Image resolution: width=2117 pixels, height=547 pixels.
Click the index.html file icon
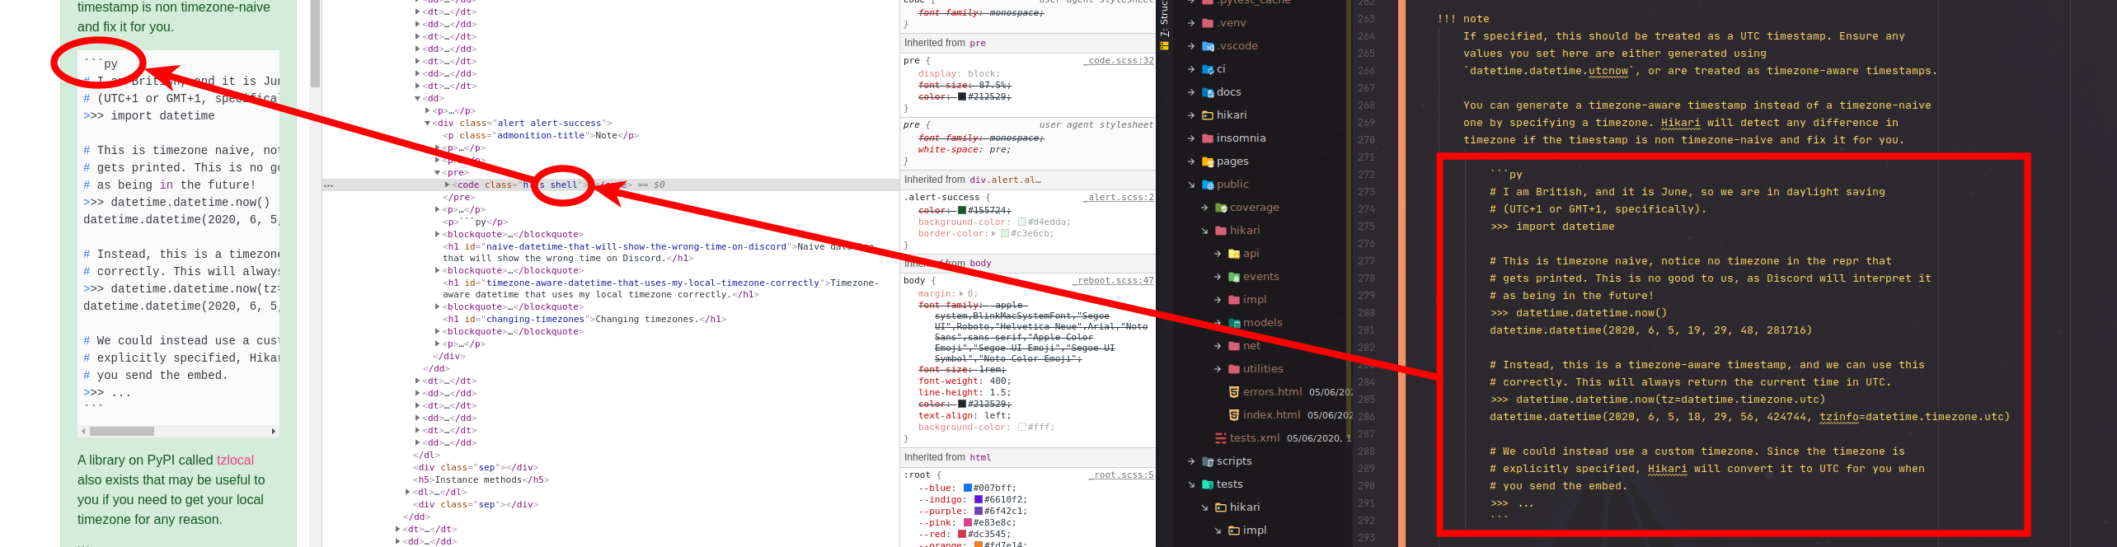[1234, 415]
